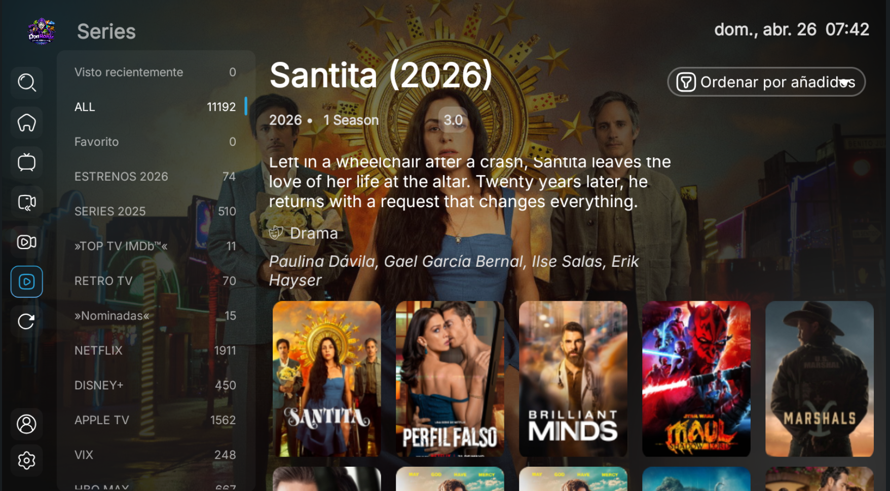Choose the DISNEY+ category
This screenshot has height=491, width=890.
(155, 385)
